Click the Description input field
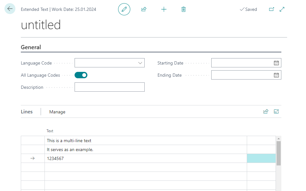 [109, 87]
